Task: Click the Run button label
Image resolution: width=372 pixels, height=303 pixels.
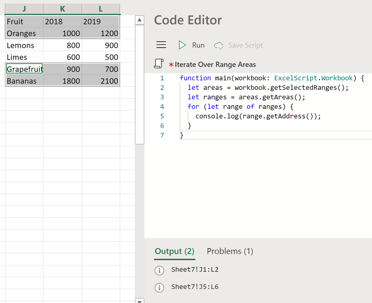Action: (x=198, y=45)
